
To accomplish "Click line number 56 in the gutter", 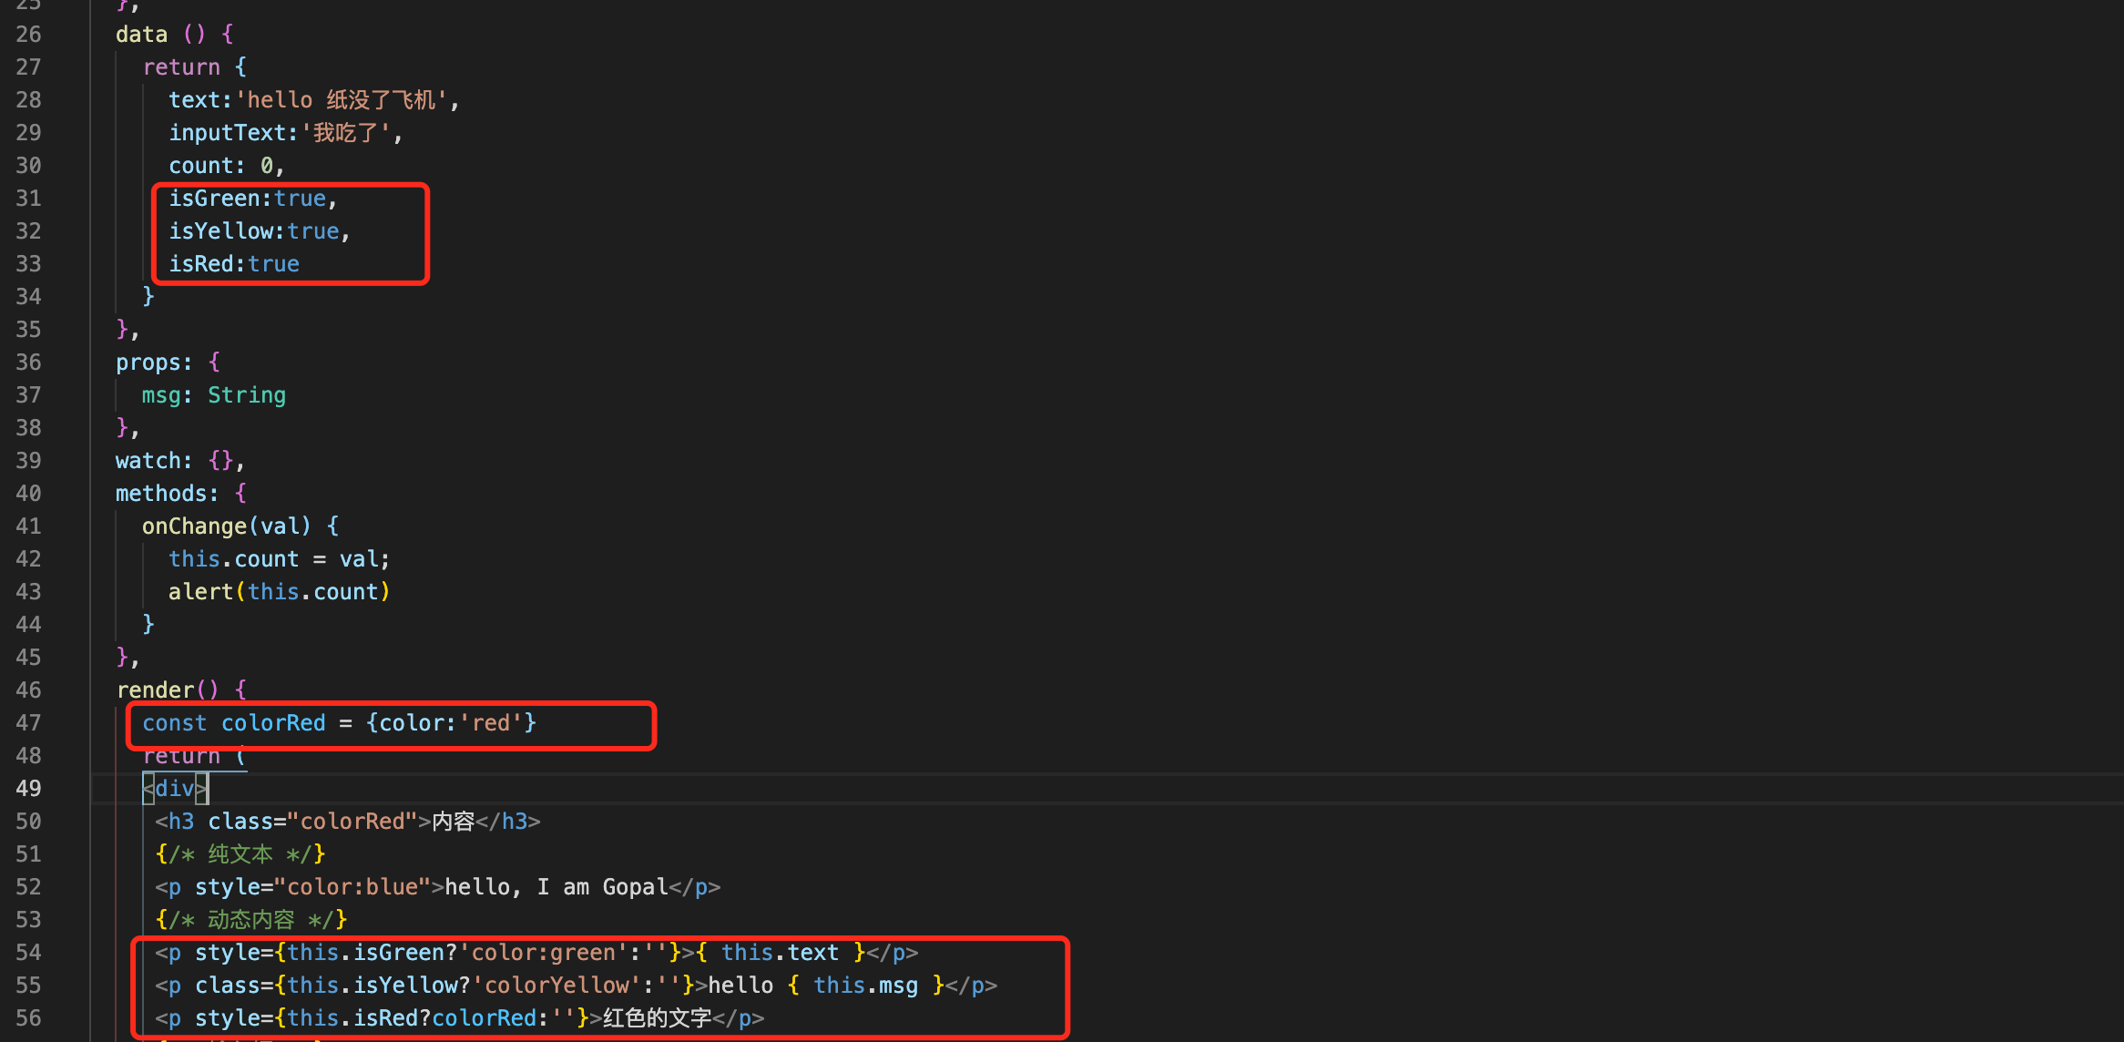I will 28,1018.
